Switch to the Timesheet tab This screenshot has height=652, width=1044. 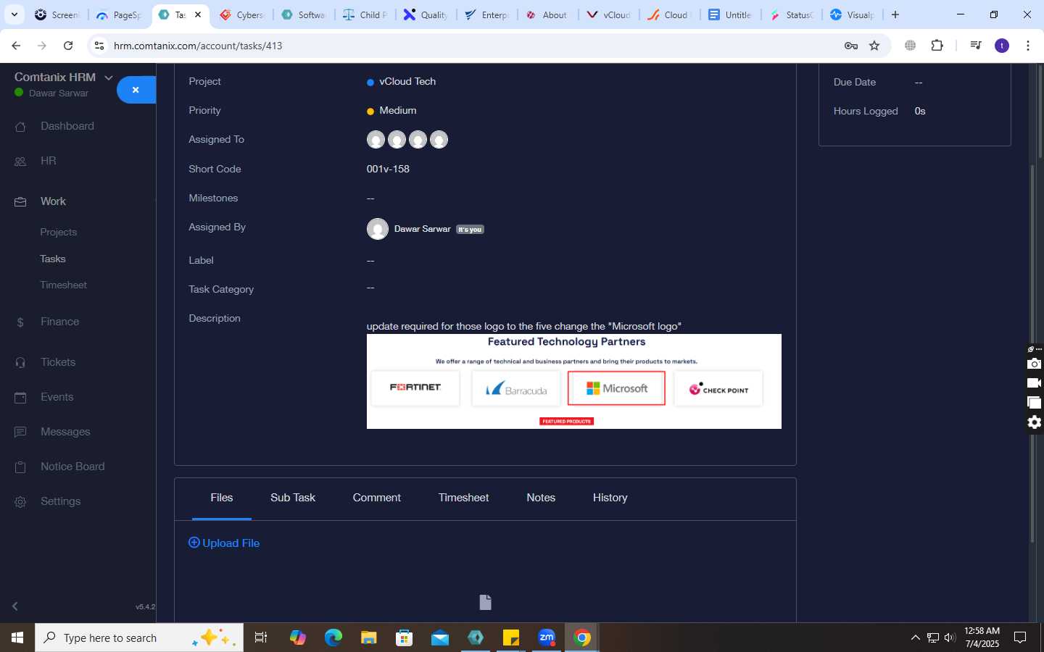(x=463, y=498)
